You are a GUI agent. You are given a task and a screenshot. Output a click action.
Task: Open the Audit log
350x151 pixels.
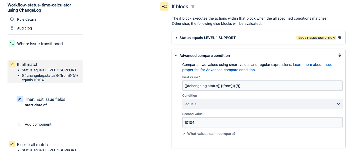click(x=24, y=28)
